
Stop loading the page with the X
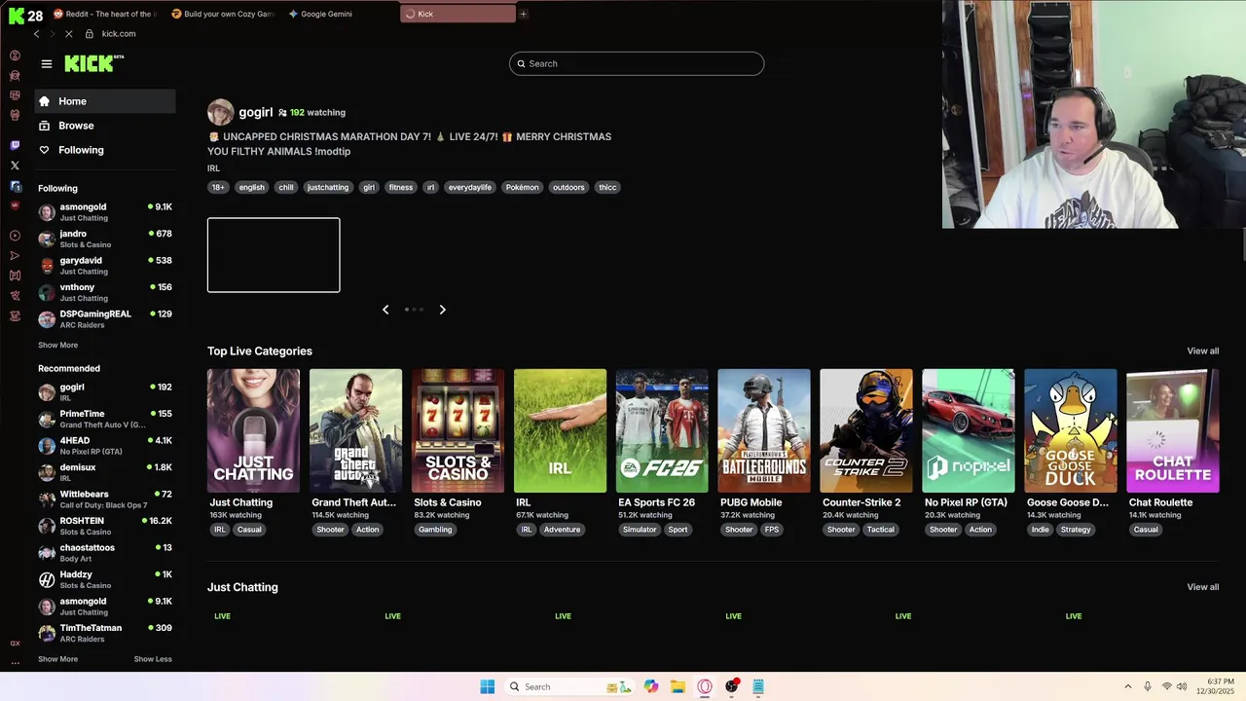pos(68,34)
